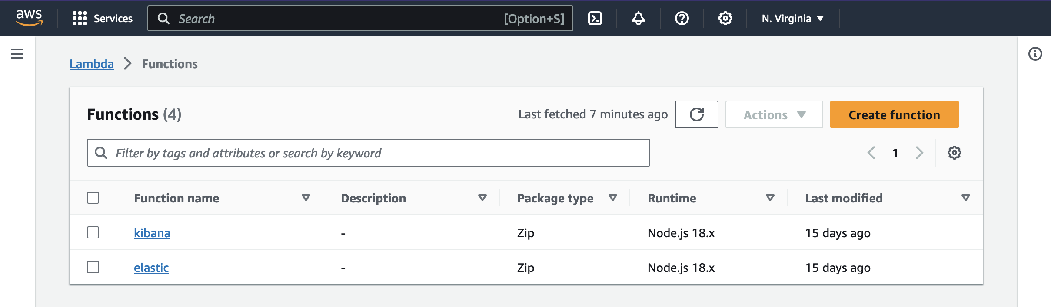The width and height of the screenshot is (1051, 307).
Task: Open the Actions dropdown
Action: pyautogui.click(x=774, y=114)
